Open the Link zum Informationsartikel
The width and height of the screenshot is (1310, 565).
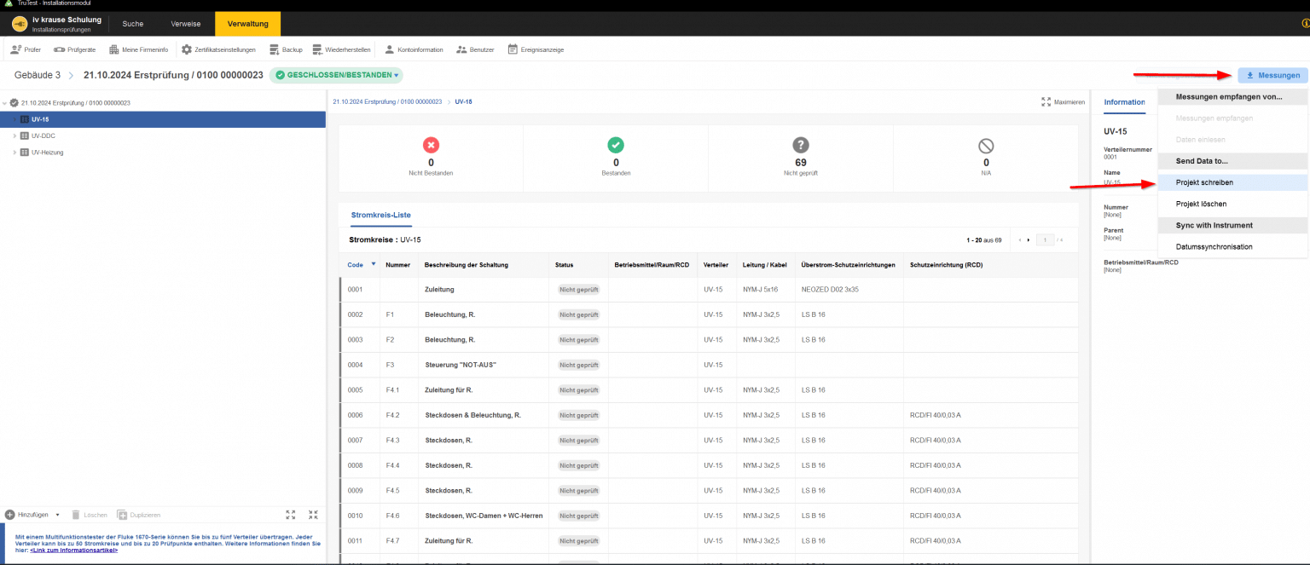pos(73,551)
